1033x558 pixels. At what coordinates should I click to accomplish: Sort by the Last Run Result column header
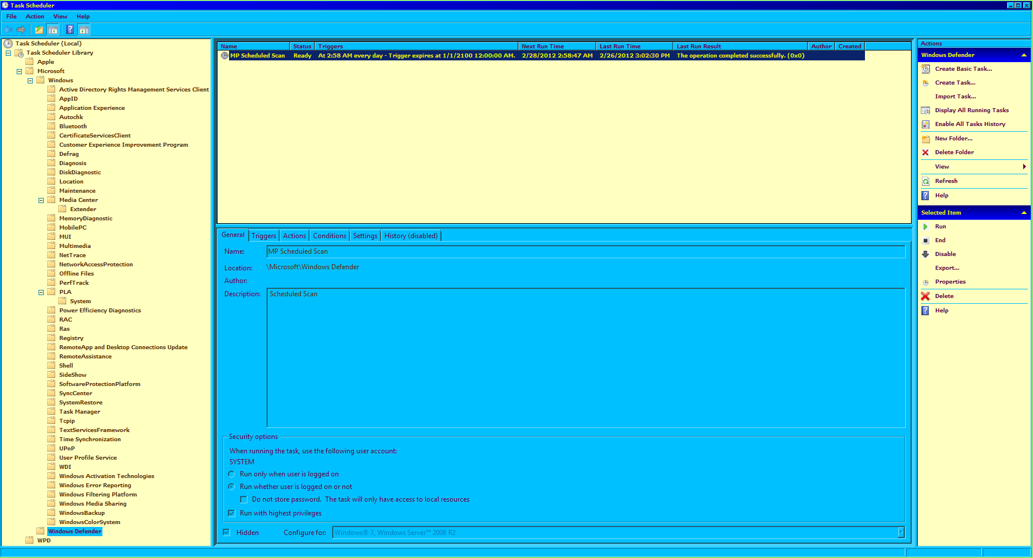pos(740,47)
